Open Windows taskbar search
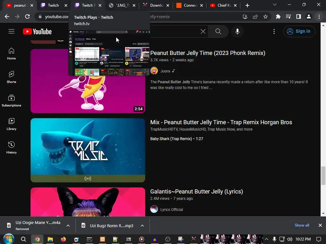326x244 pixels. tap(24, 239)
